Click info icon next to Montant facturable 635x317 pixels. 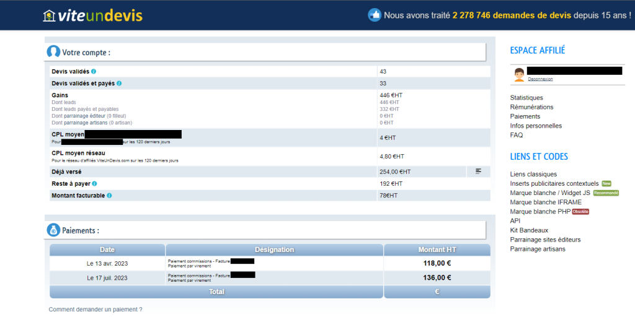pos(109,195)
